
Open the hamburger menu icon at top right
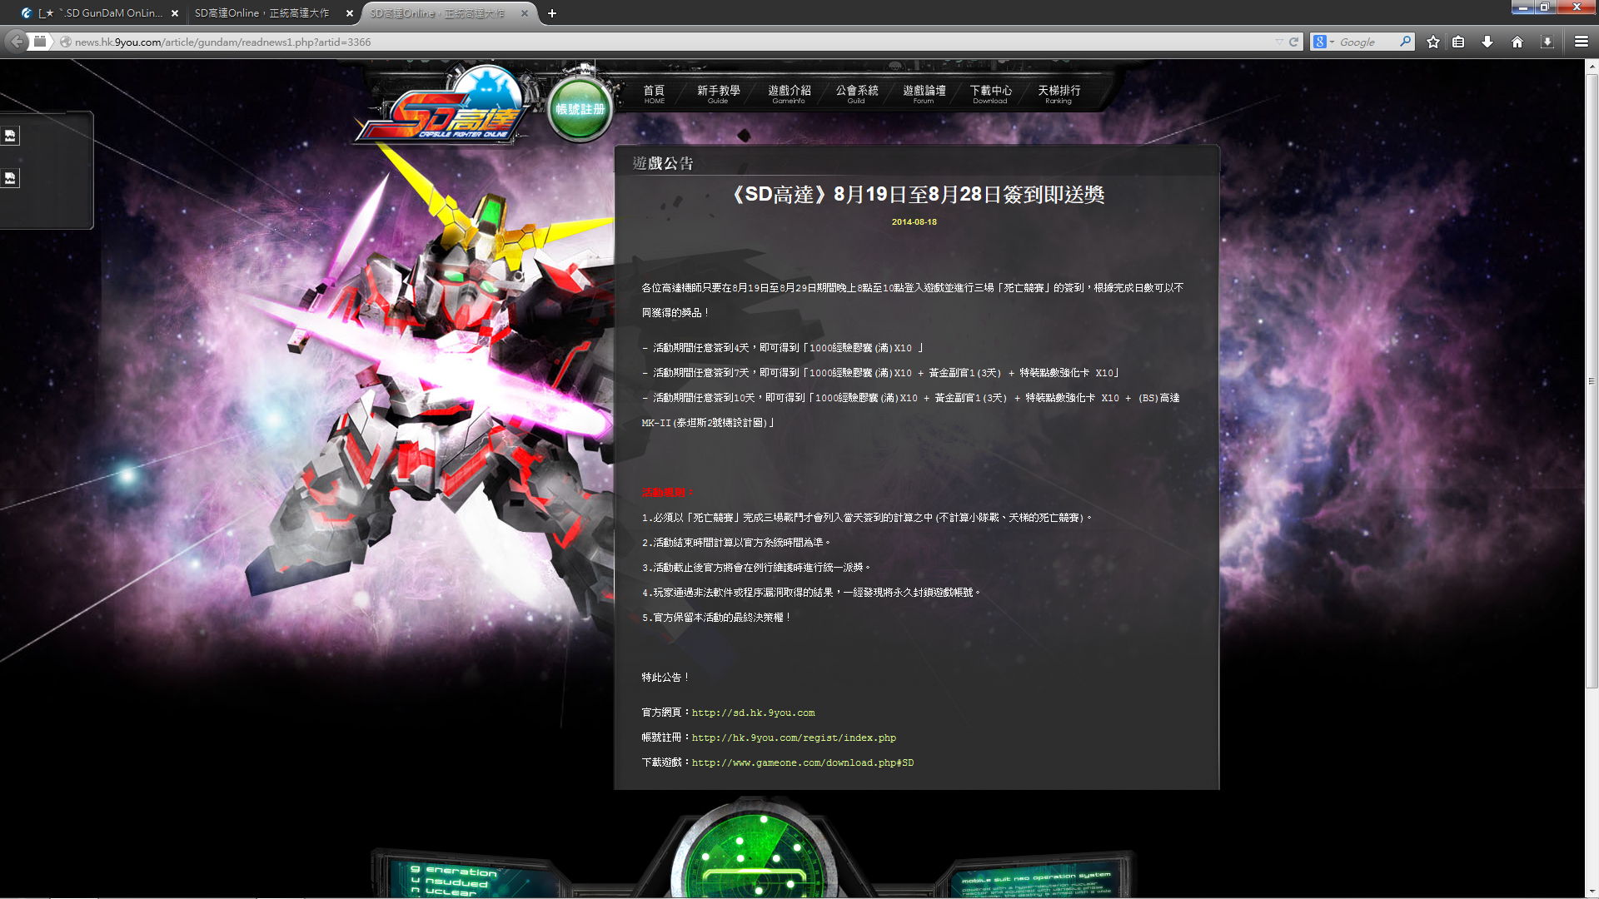coord(1581,41)
